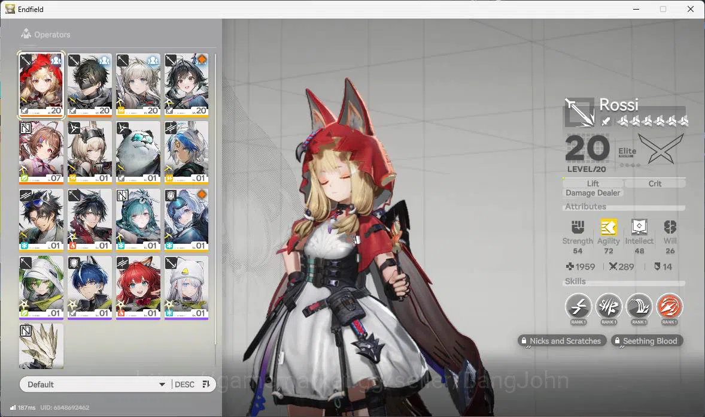The image size is (705, 417).
Task: Open the first skill with slash icon
Action: 578,307
